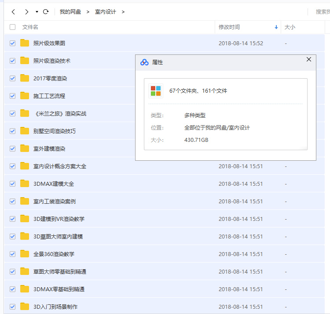Click the blue sort direction arrow
Screen dimensions: 330x314
276,27
